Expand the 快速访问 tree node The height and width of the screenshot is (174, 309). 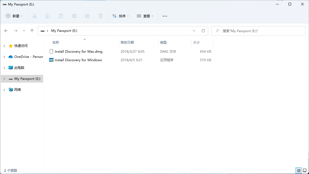[4, 46]
